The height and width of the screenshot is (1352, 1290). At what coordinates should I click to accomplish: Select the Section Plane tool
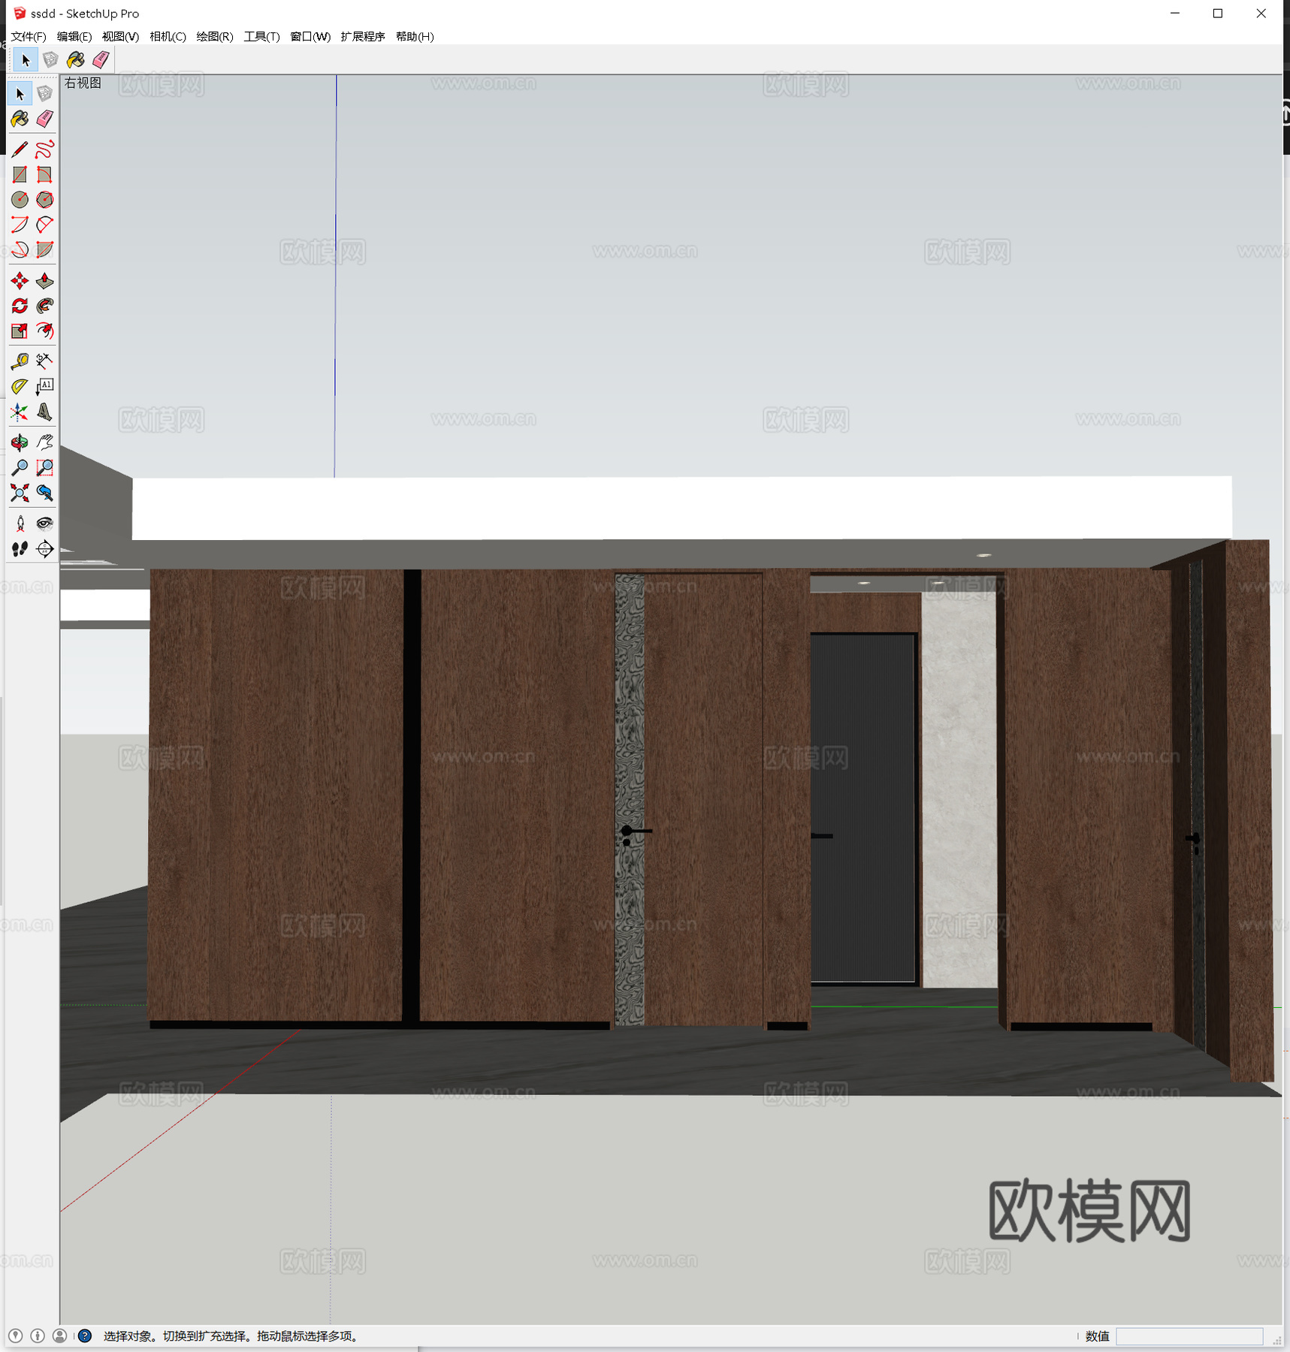pyautogui.click(x=45, y=549)
